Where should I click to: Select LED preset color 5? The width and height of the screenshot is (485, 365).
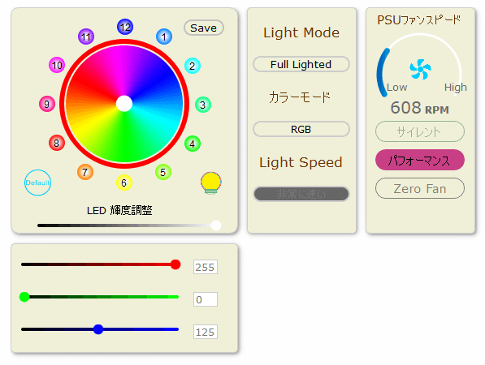[x=163, y=172]
